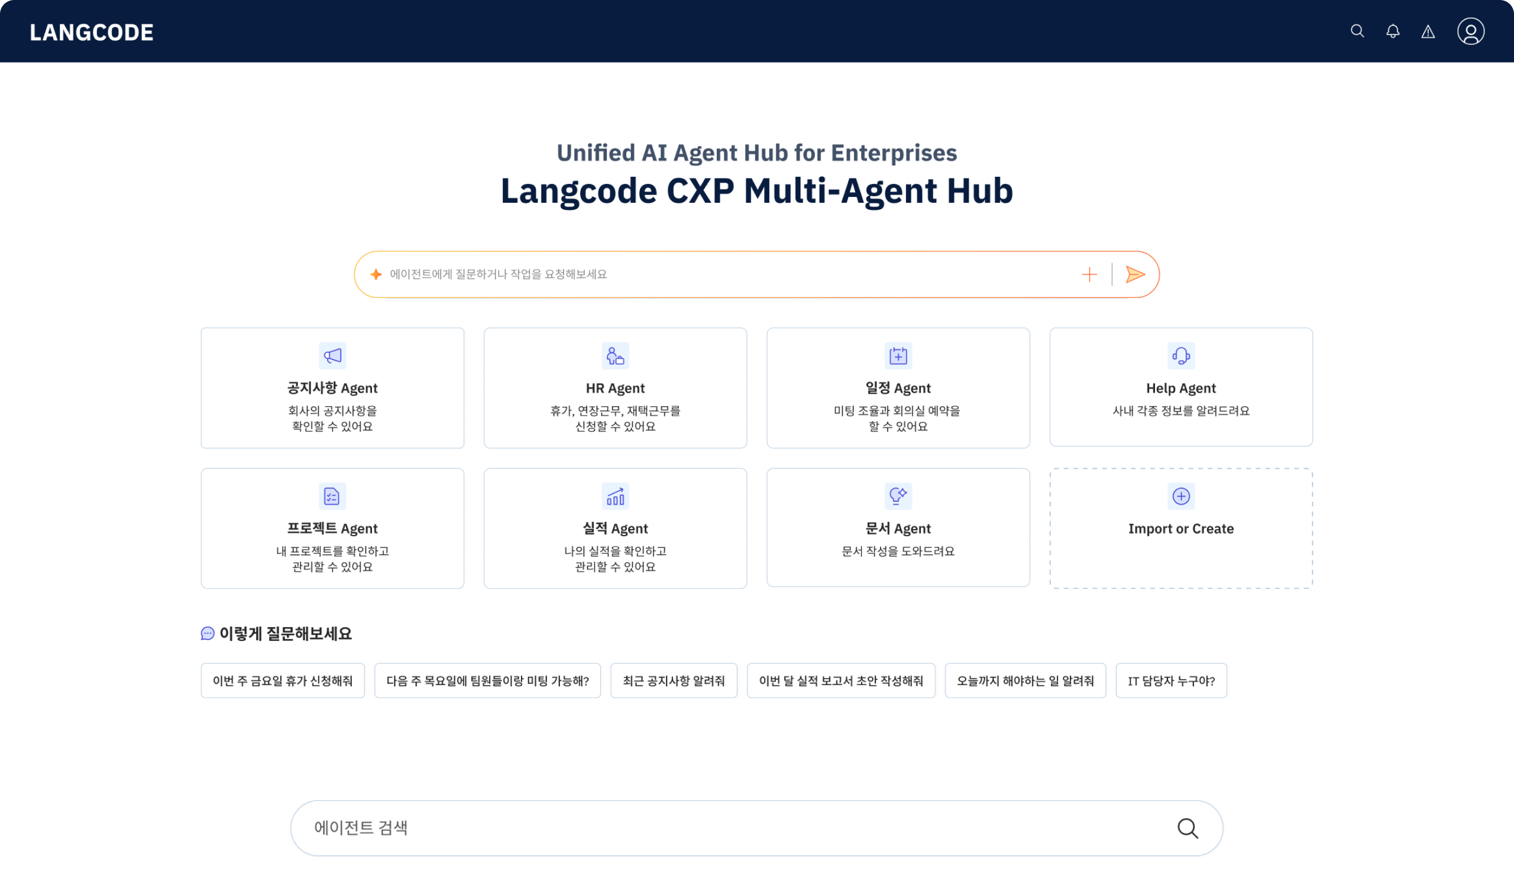The image size is (1514, 895).
Task: Click the chat bubble icon beside 이렇게 질문해보세요
Action: [208, 634]
